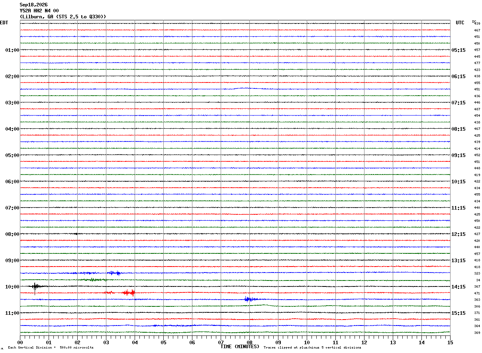Screen dimensions: 482x353
Task: Click the 11:00 EDT time label
Action: pos(12,313)
